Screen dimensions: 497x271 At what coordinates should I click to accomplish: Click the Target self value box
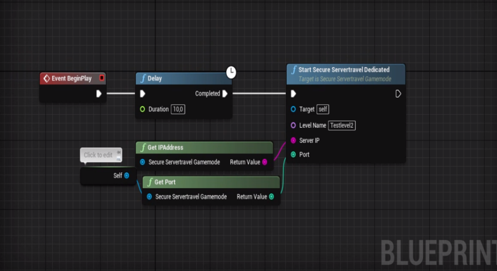pyautogui.click(x=322, y=109)
